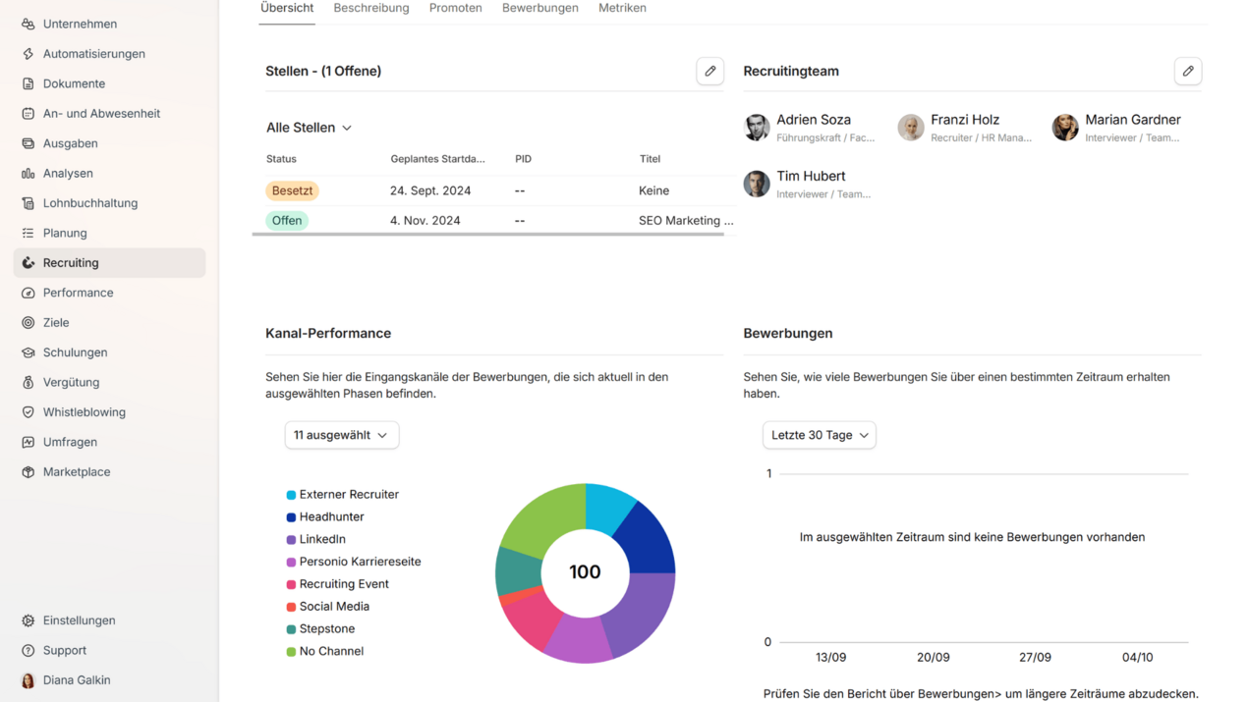
Task: Open the Bewerbungen tab
Action: tap(540, 8)
